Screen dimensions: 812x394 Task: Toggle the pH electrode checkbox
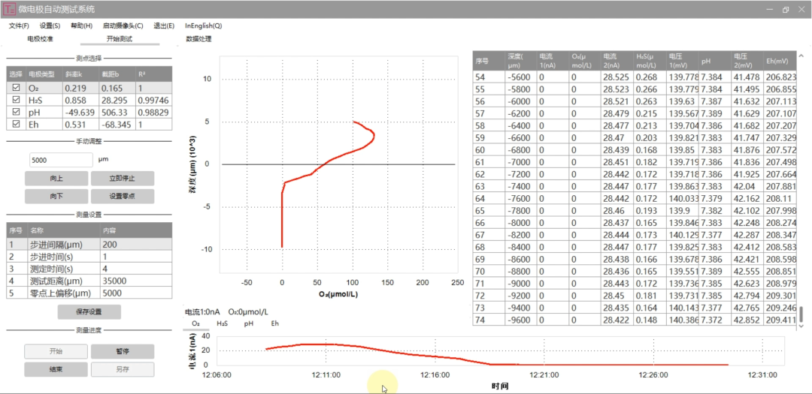[x=16, y=113]
